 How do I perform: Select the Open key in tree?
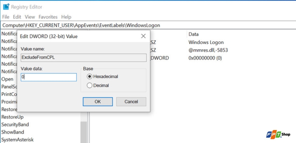pos(7,79)
